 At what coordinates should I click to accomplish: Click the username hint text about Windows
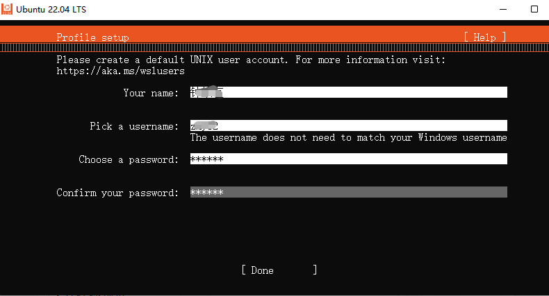(x=348, y=137)
